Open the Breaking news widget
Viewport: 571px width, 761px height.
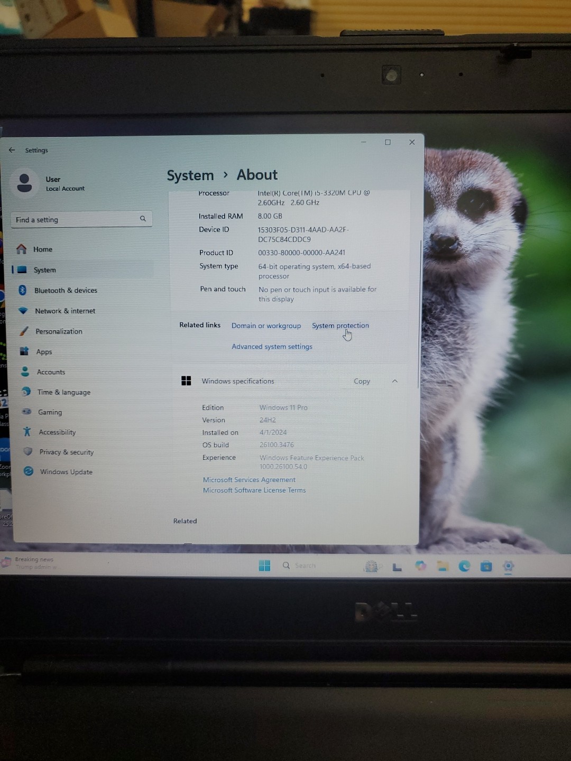click(x=31, y=563)
